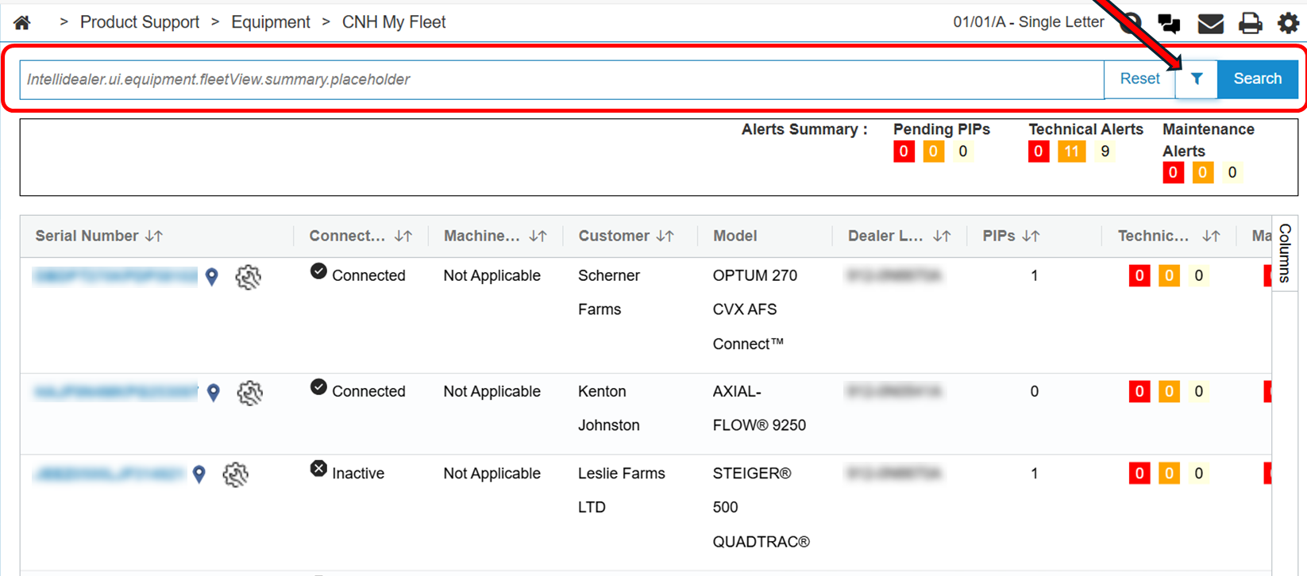Go to Product Support breadcrumb
Image resolution: width=1307 pixels, height=576 pixels.
click(140, 22)
